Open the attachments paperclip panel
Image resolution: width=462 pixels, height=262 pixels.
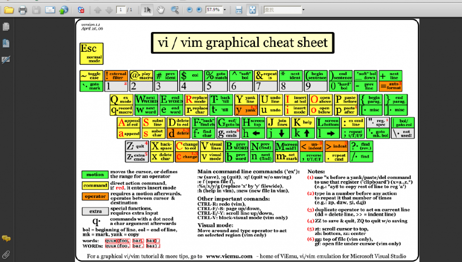(6, 254)
